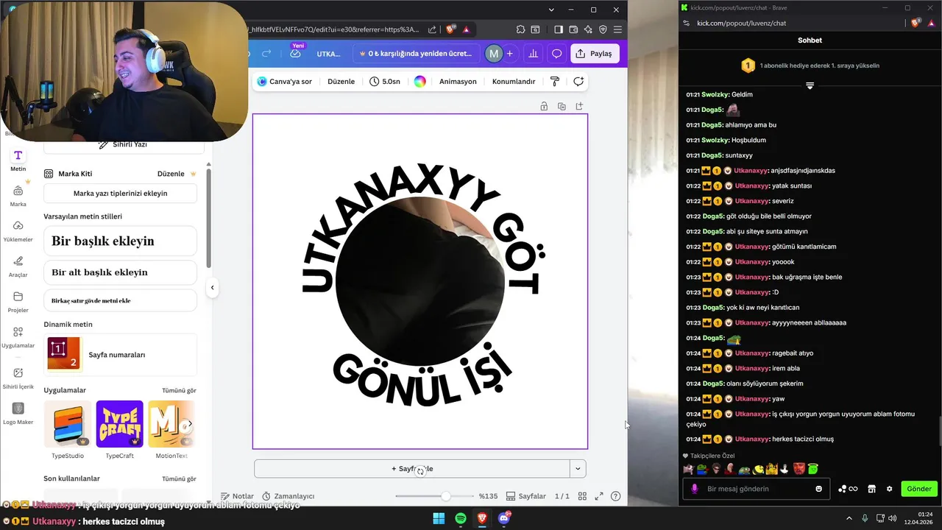Add a collaborator with the plus icon

click(509, 54)
